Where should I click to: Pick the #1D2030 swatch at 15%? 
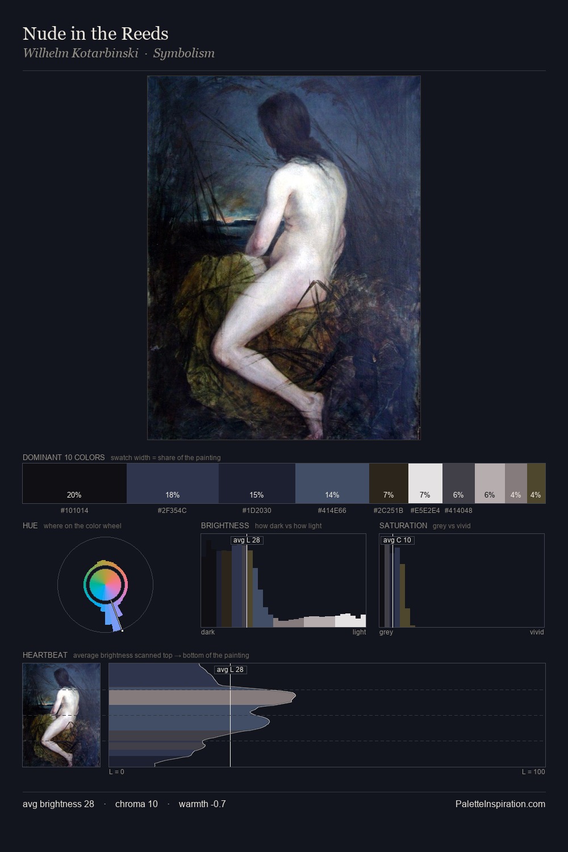(257, 483)
